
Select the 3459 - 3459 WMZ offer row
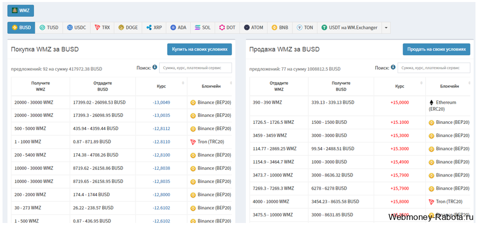click(x=360, y=135)
